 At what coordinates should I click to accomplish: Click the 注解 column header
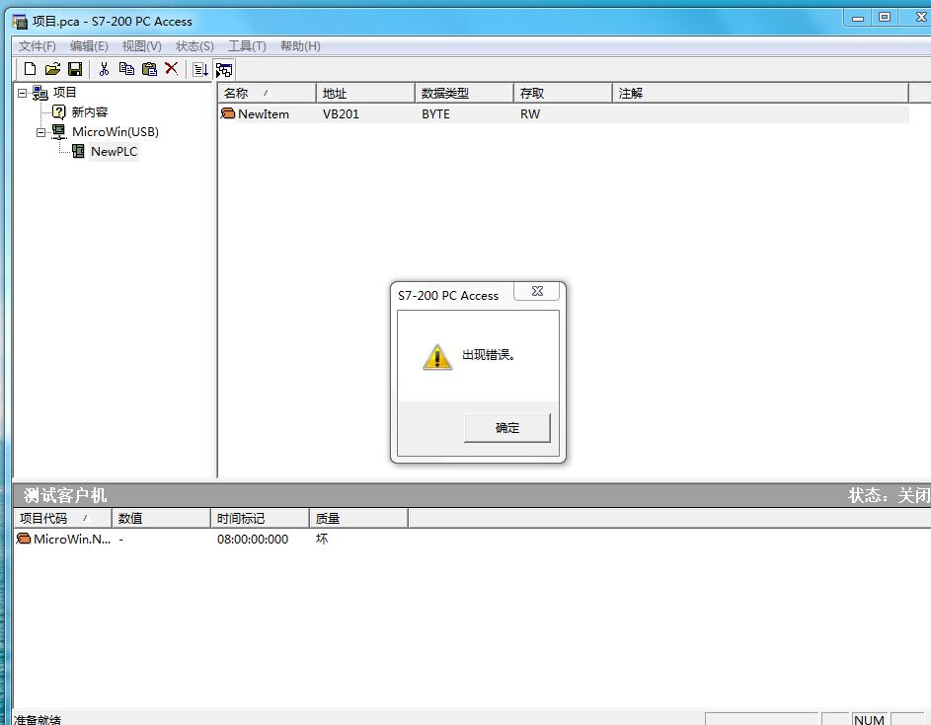click(x=760, y=93)
